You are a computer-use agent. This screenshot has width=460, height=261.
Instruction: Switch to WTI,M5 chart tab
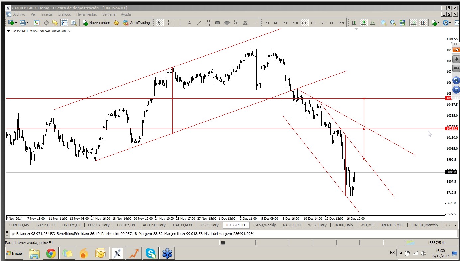[367, 225]
